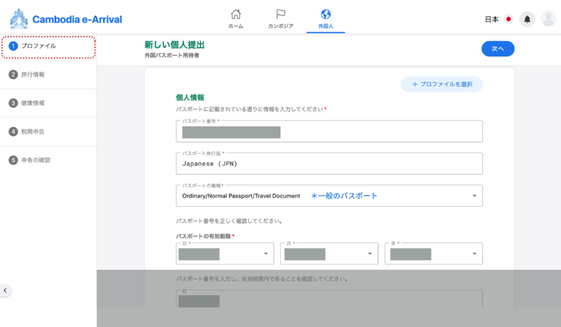561x327 pixels.
Task: Open the expiry 年 year dropdown
Action: (x=434, y=254)
